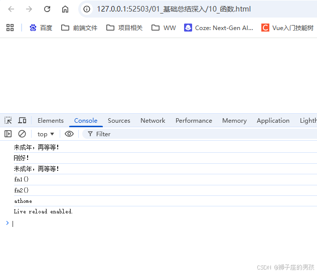Go back to the previous page

[x=11, y=9]
